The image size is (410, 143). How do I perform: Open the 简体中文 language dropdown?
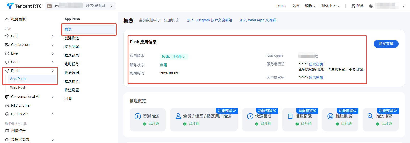(x=330, y=6)
